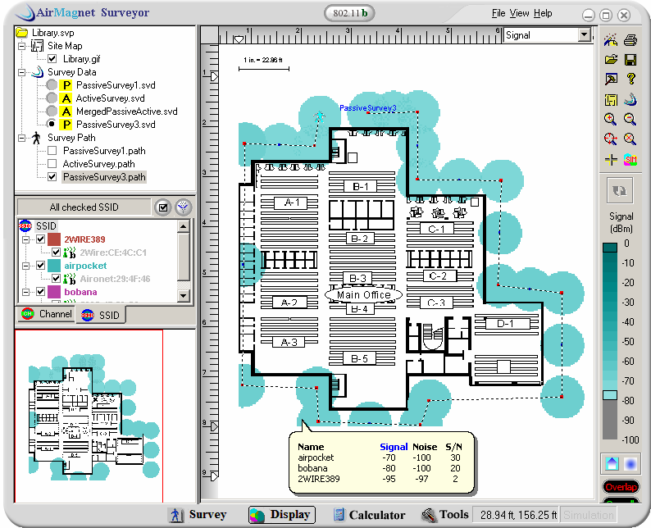
Task: Click the zoom in magnifier
Action: (x=610, y=120)
